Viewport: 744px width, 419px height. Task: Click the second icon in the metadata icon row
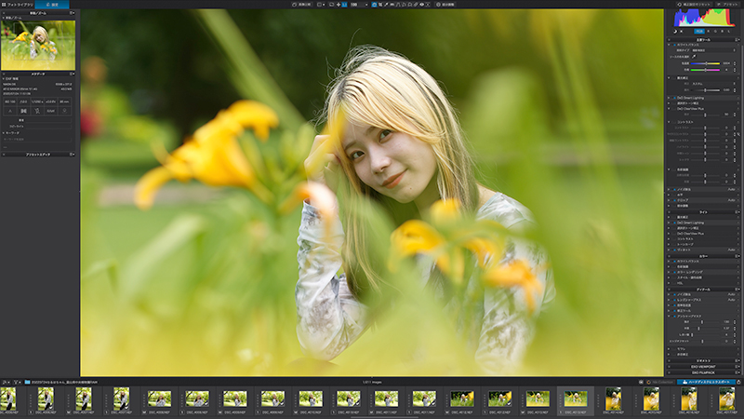coord(23,111)
